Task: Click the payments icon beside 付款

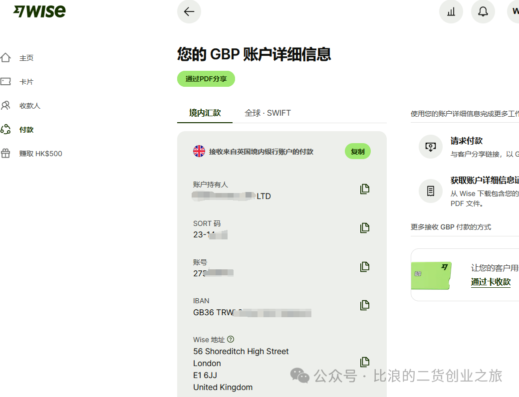Action: tap(5, 129)
